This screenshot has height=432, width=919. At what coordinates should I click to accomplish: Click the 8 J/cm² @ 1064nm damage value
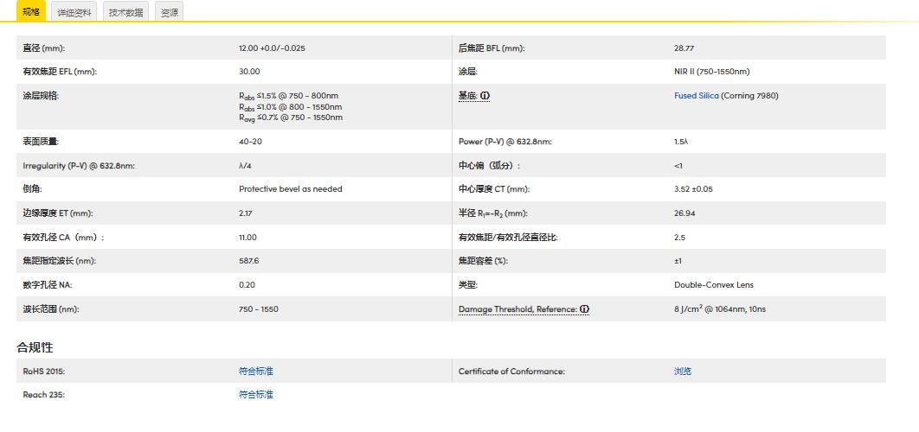(720, 309)
